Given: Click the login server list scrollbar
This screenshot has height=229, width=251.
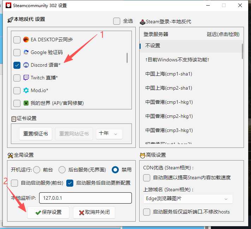Looking at the screenshot, I should click(x=242, y=51).
